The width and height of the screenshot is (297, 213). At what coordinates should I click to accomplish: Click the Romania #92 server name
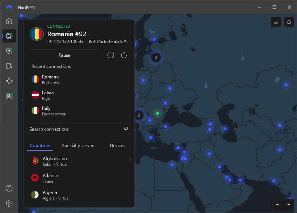pos(67,34)
